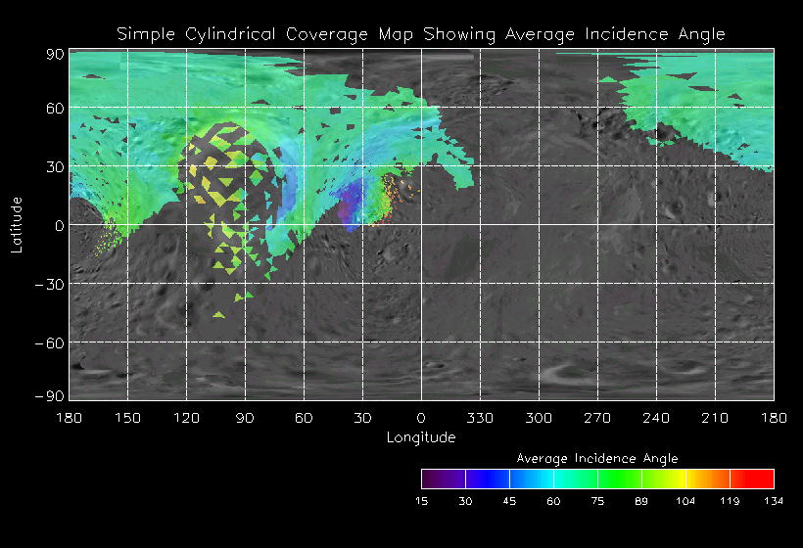Click the 15 color bar tick label
Image resolution: width=803 pixels, height=548 pixels.
pyautogui.click(x=421, y=501)
